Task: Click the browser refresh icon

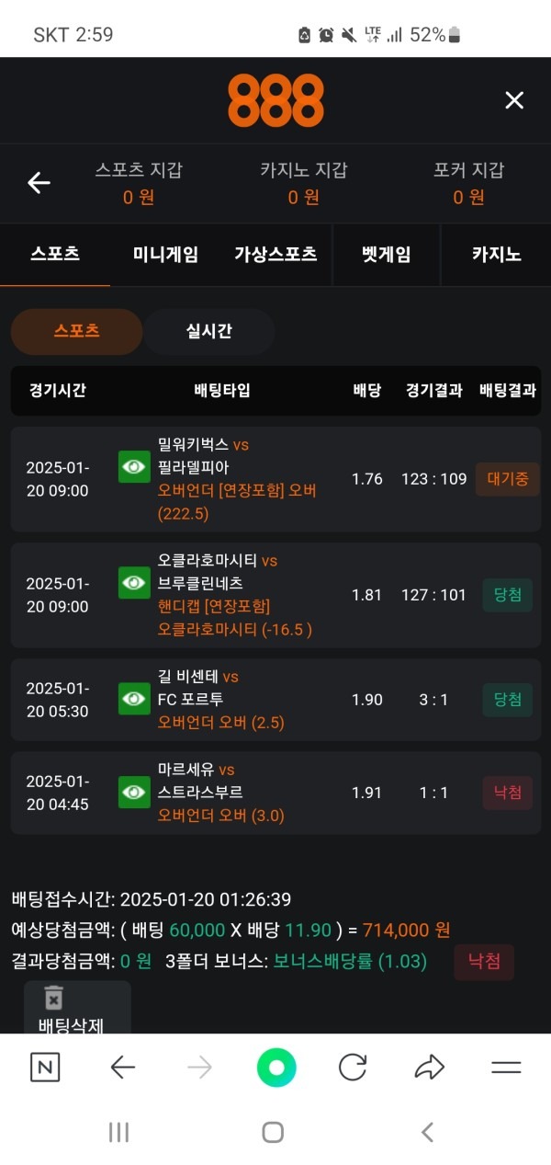Action: 354,1067
